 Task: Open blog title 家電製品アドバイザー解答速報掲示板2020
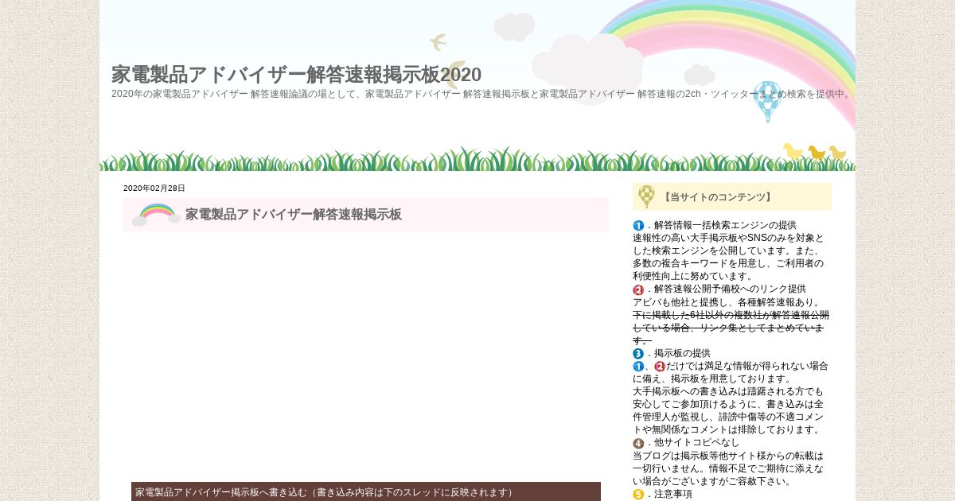click(x=296, y=75)
